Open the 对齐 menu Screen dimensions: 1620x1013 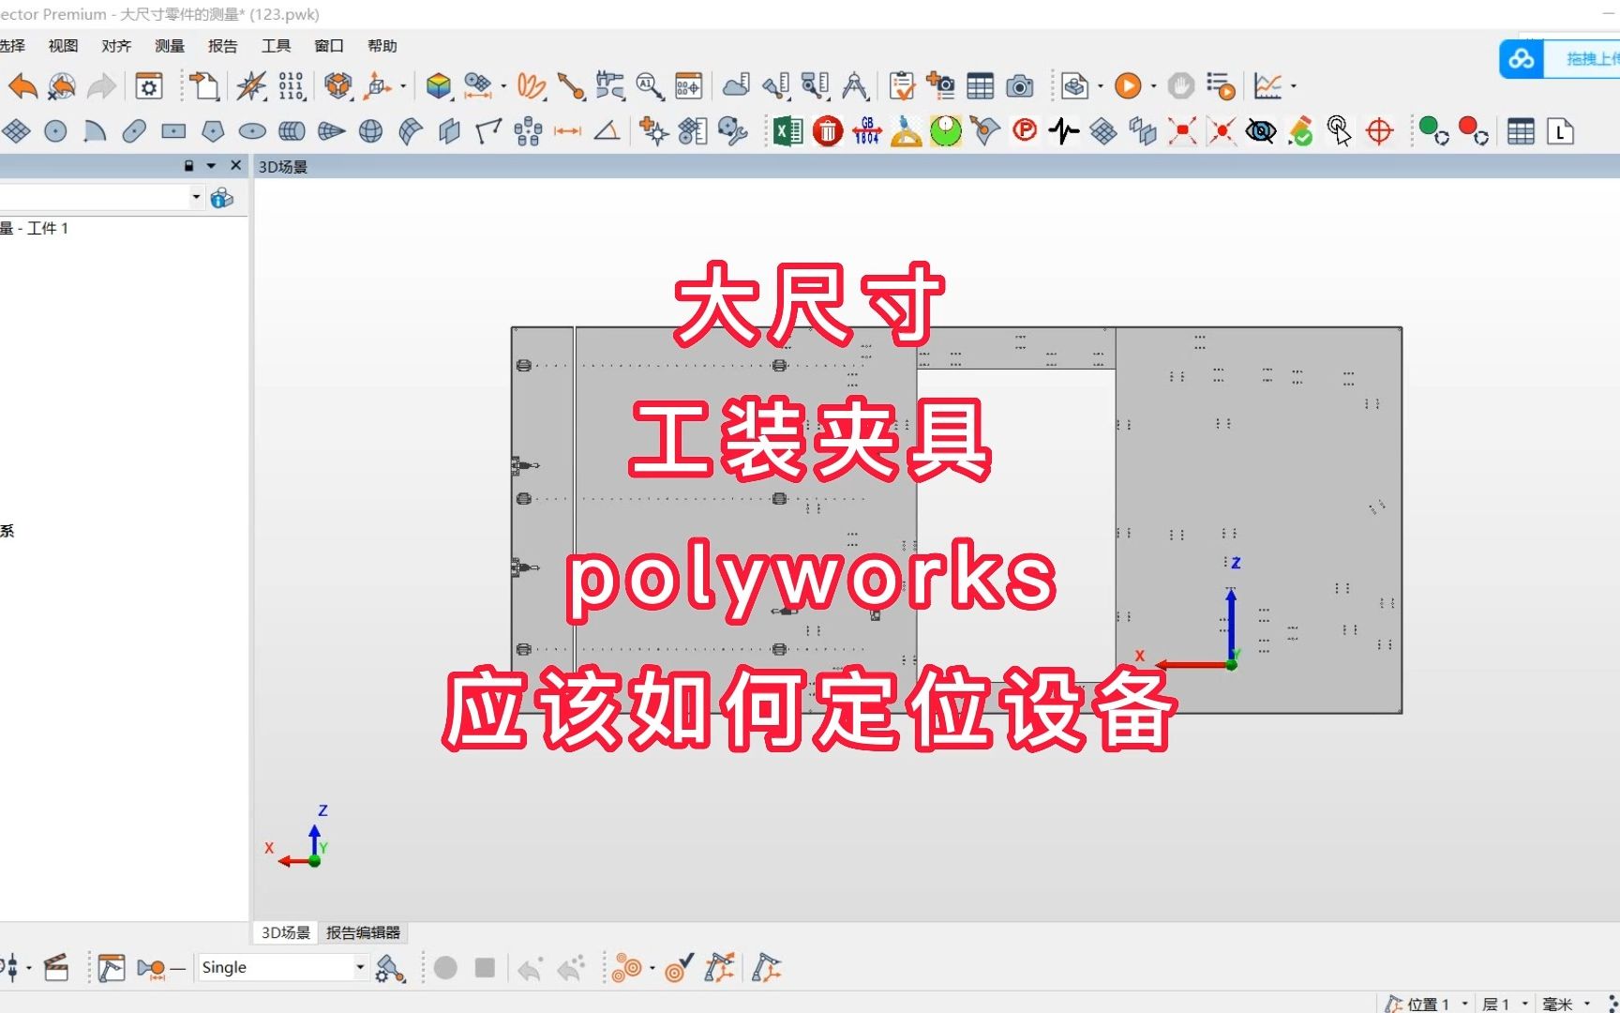[x=116, y=46]
